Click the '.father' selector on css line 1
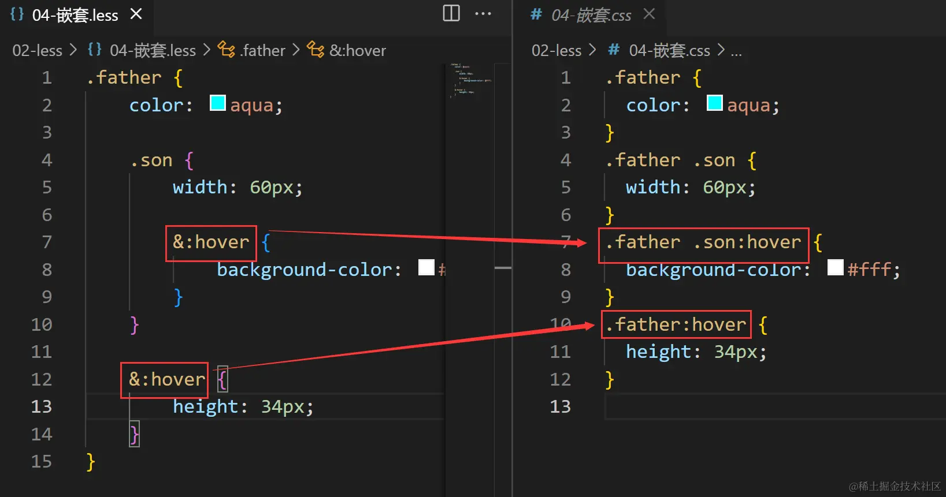The width and height of the screenshot is (946, 497). coord(643,78)
